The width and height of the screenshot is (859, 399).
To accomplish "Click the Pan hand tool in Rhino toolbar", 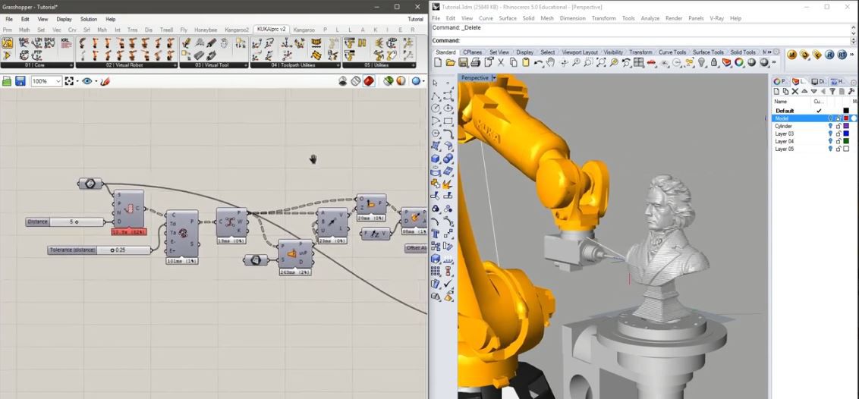I will click(551, 63).
